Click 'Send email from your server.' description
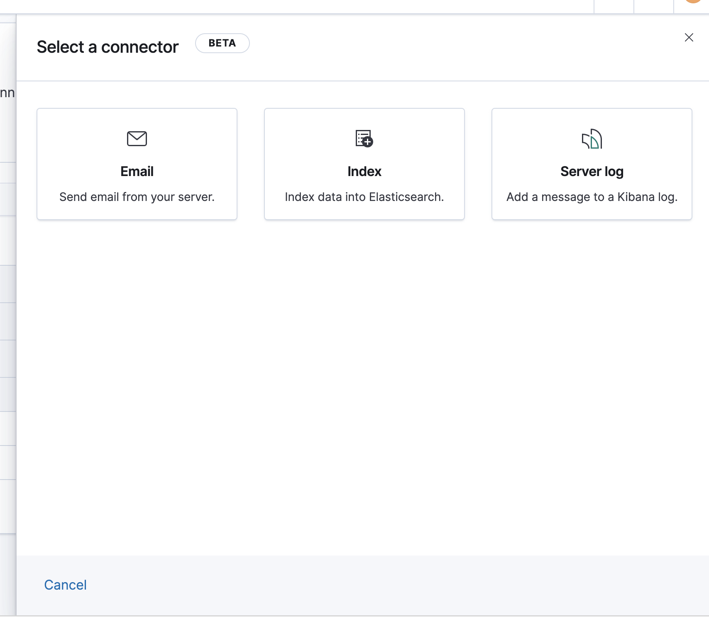This screenshot has width=709, height=617. click(137, 197)
